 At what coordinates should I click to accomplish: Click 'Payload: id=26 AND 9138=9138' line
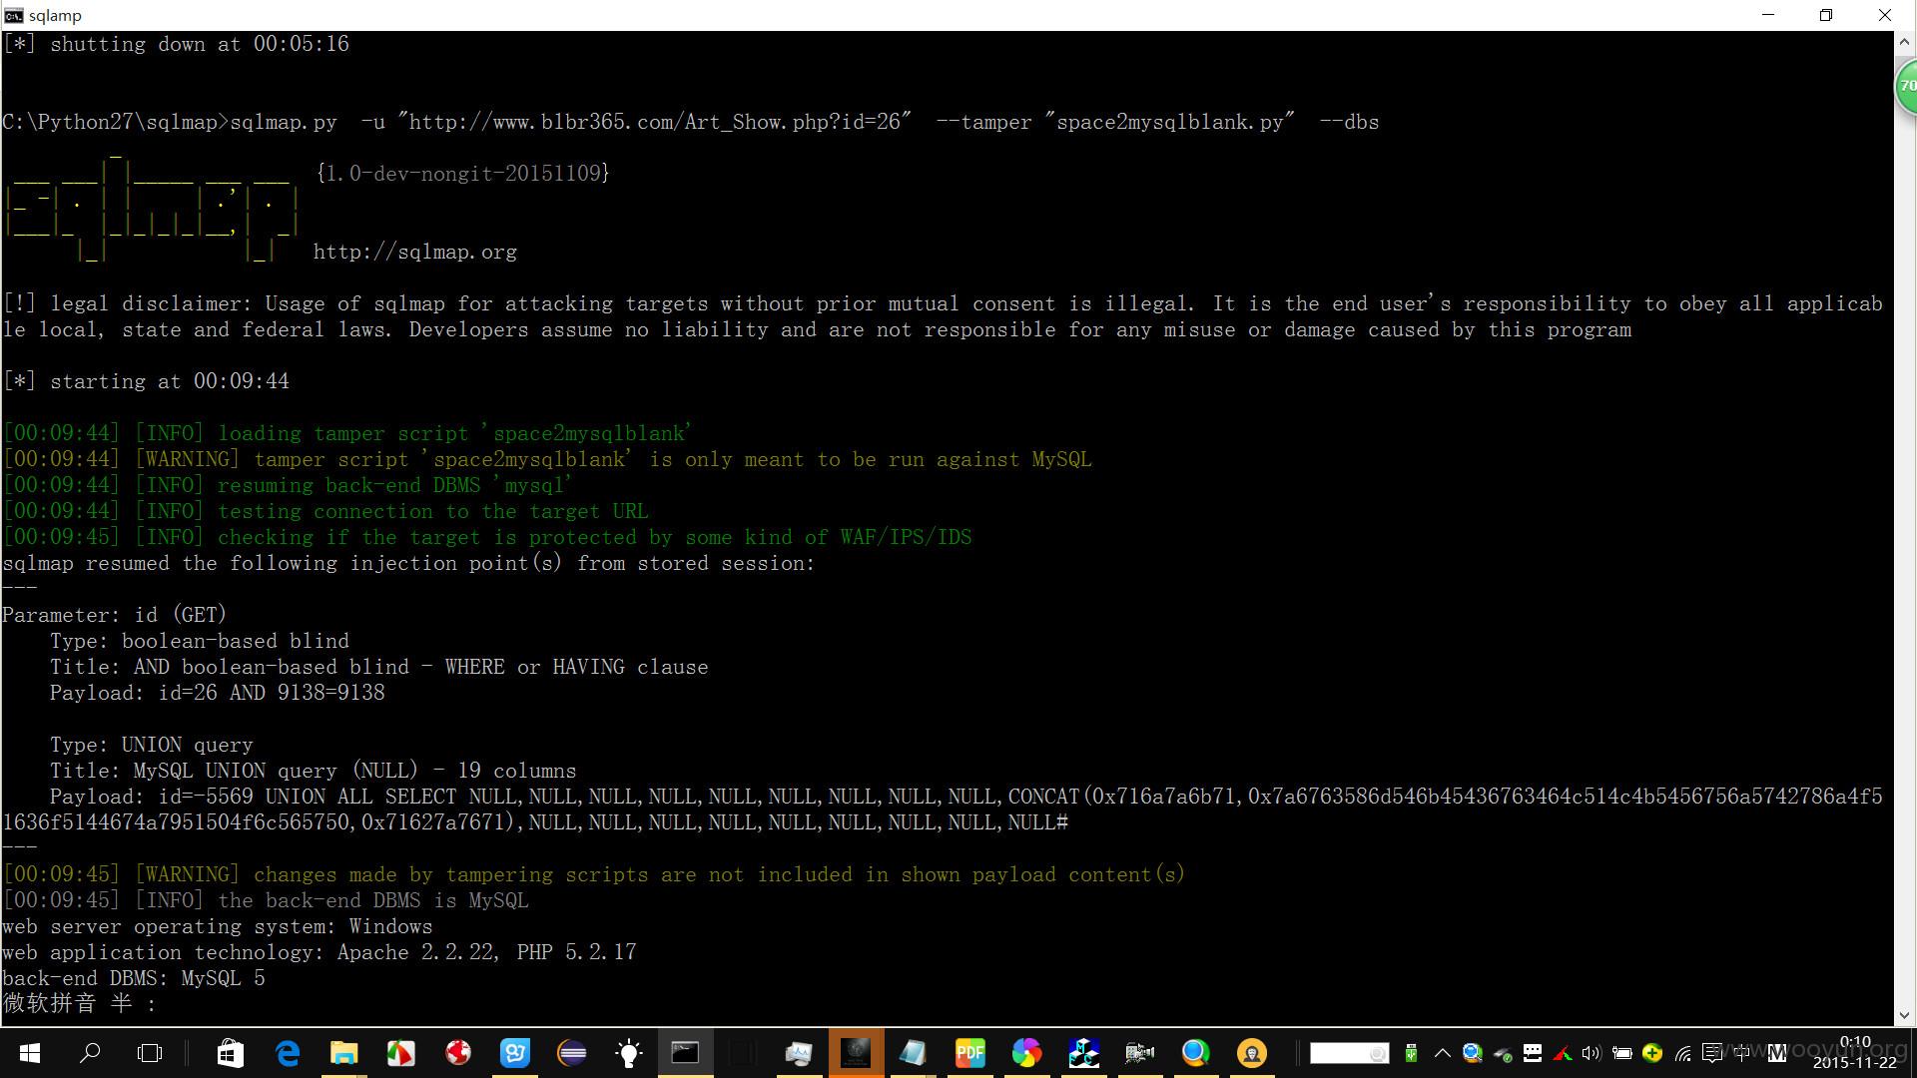(x=218, y=693)
